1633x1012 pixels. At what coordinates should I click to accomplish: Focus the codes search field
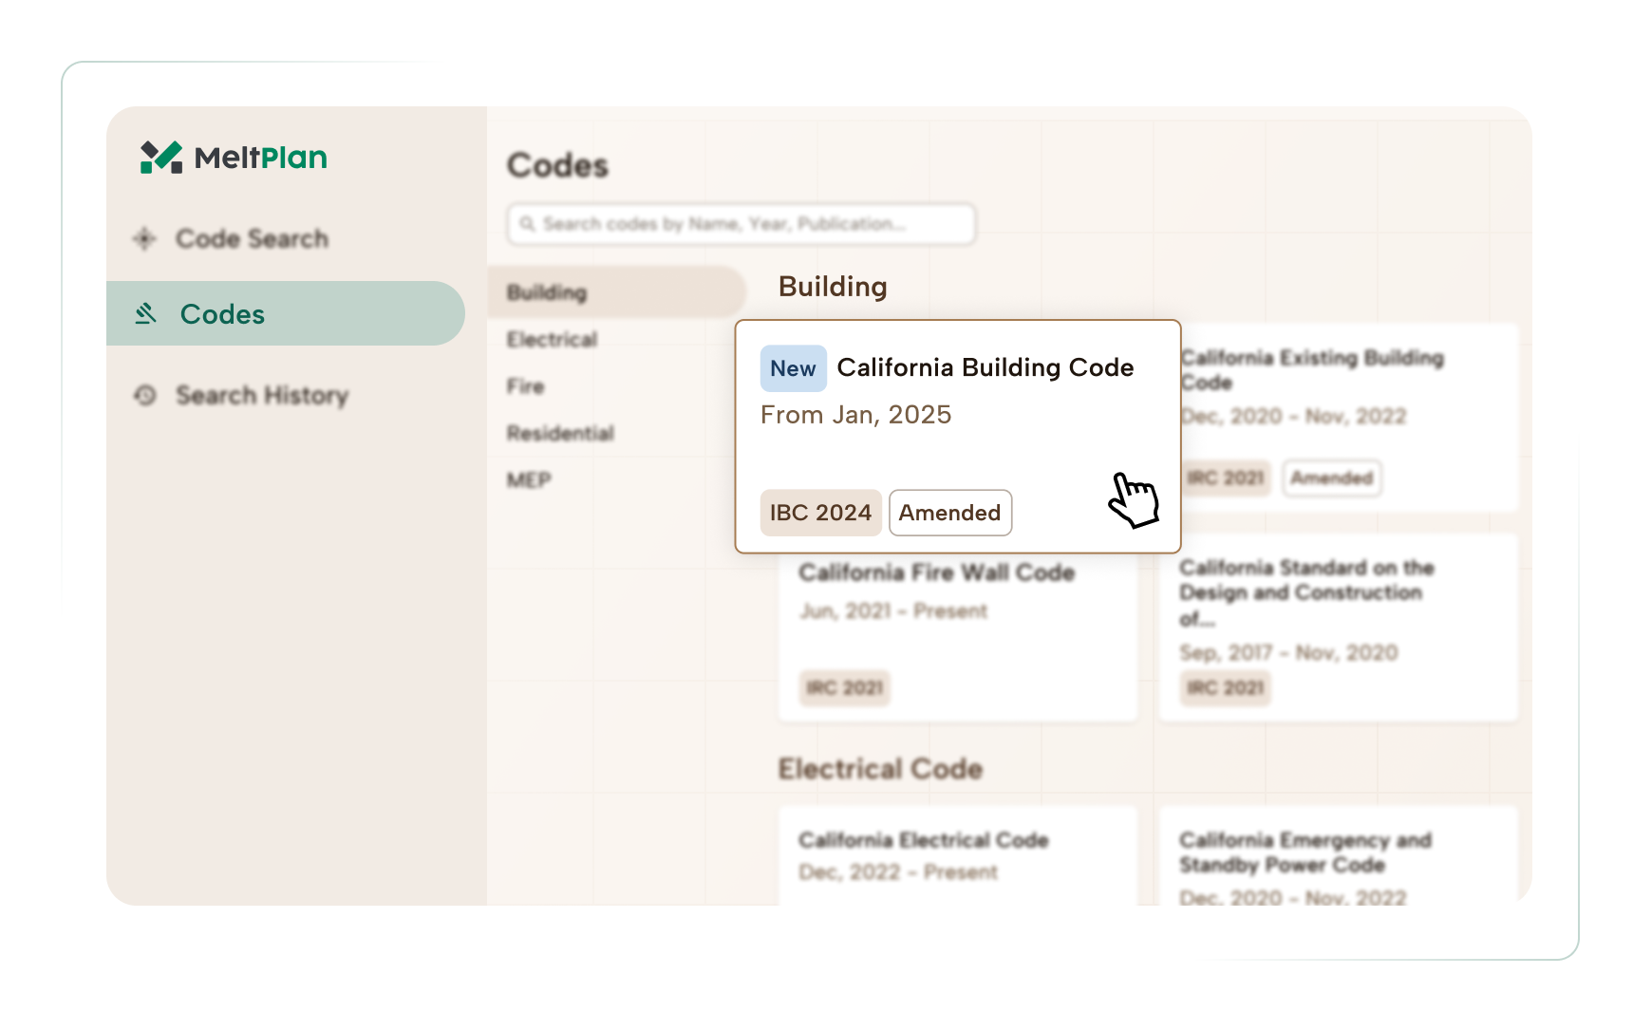(x=750, y=224)
